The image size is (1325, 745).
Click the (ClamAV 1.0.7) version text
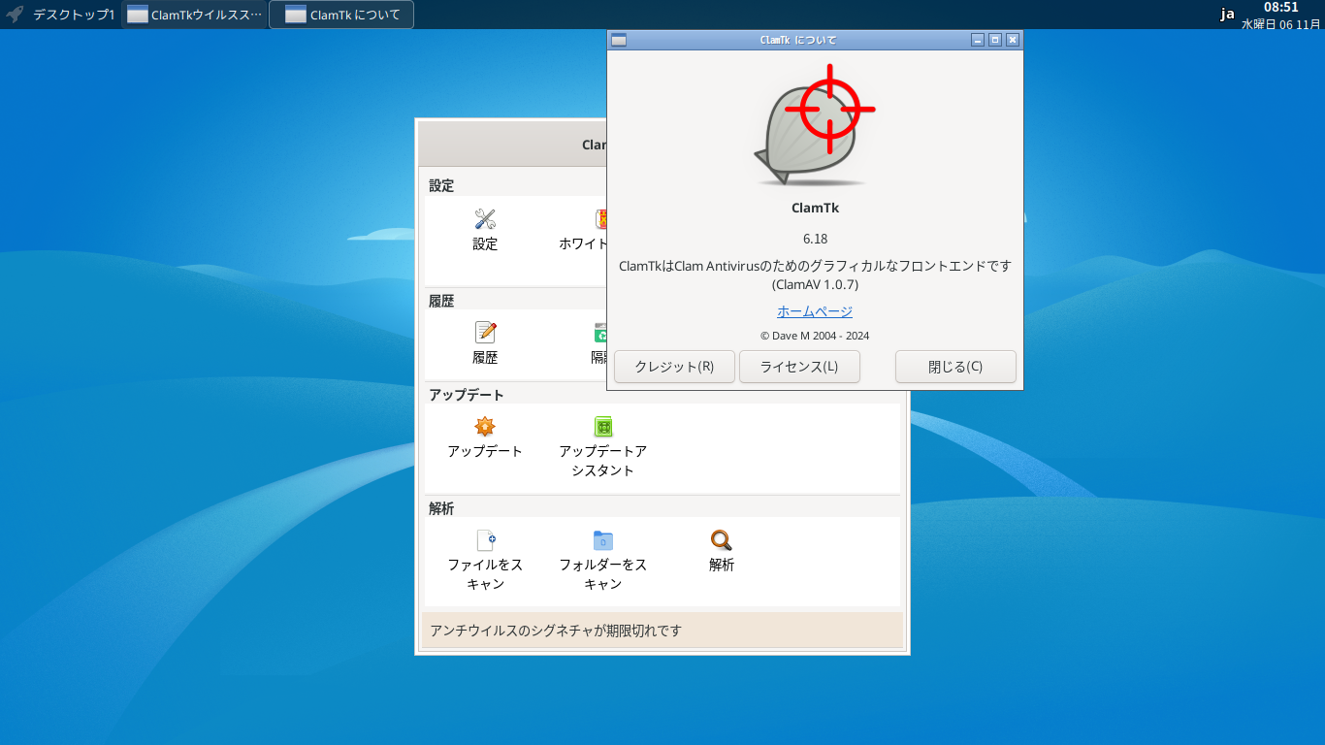(x=815, y=285)
